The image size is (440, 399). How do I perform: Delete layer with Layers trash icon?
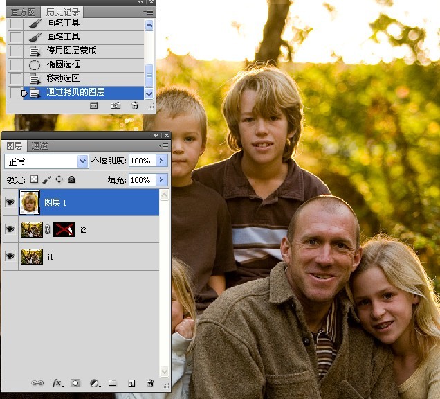tap(150, 382)
